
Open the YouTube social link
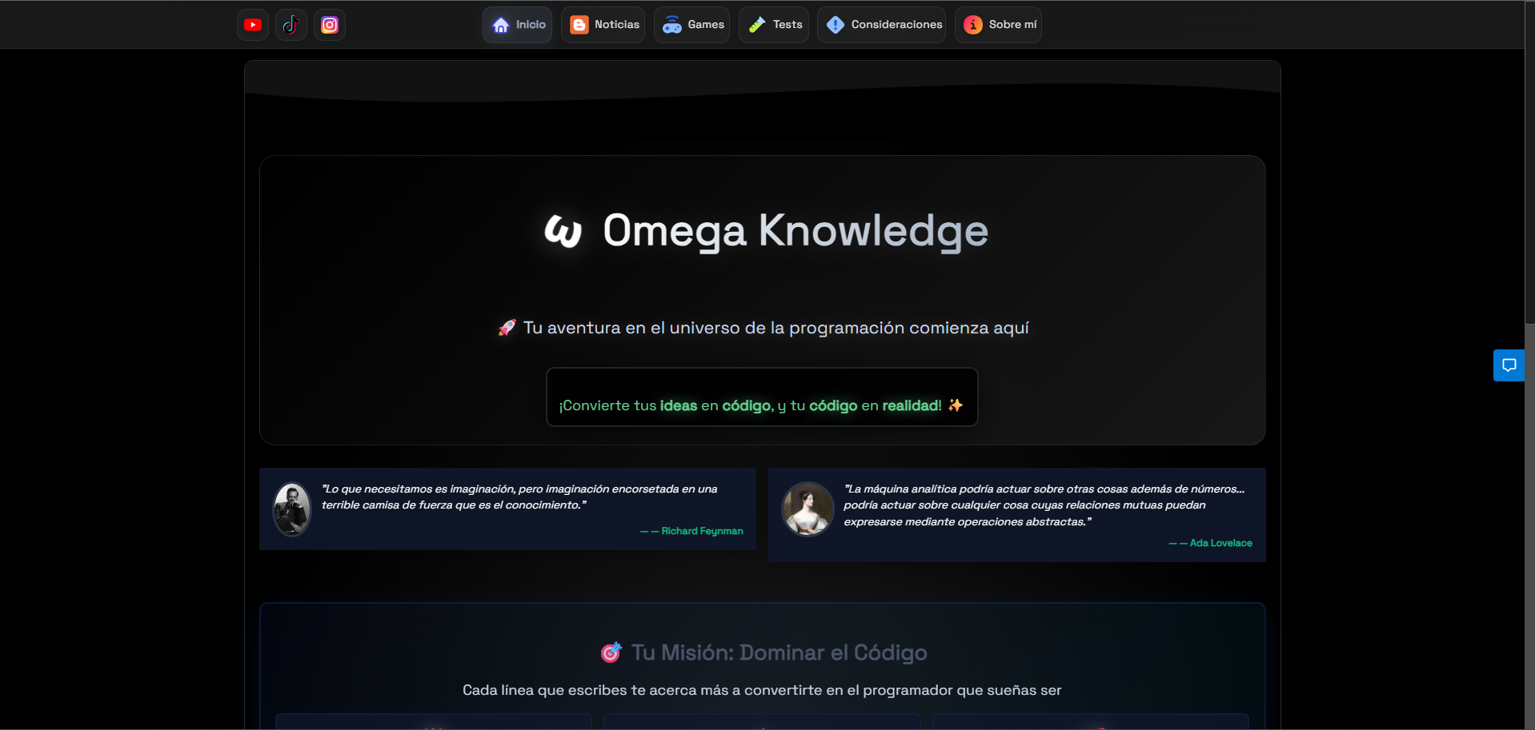(253, 25)
